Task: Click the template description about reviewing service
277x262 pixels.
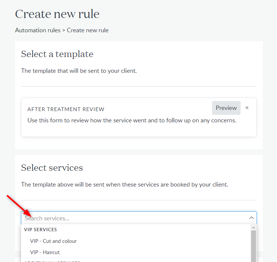Action: tap(132, 120)
